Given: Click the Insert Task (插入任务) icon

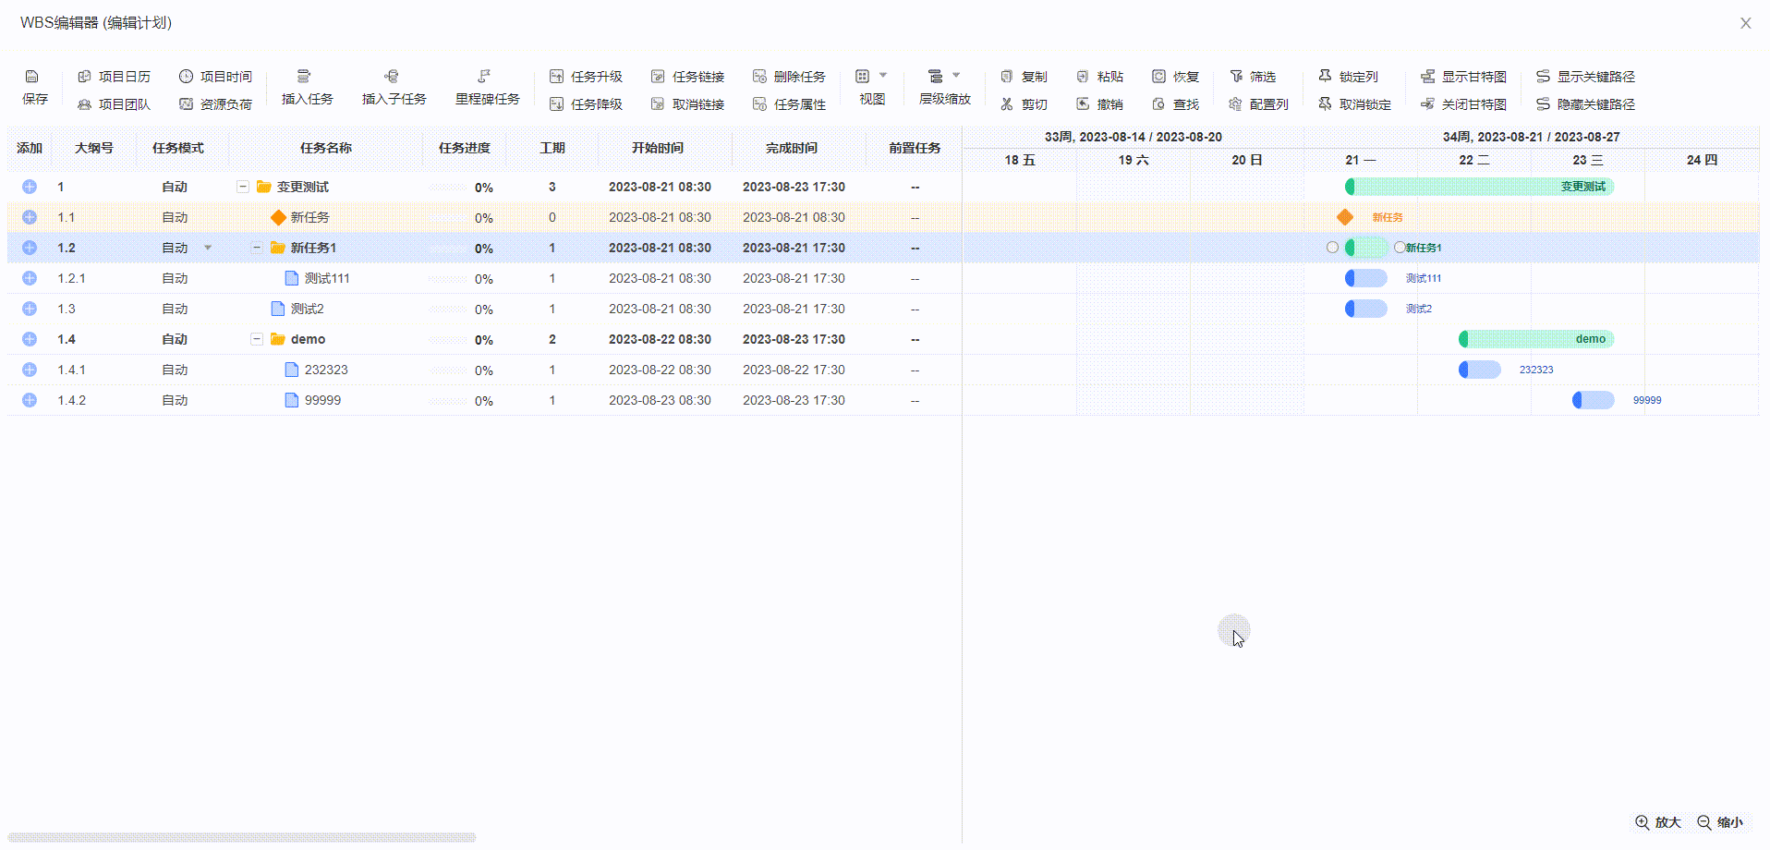Looking at the screenshot, I should (304, 77).
